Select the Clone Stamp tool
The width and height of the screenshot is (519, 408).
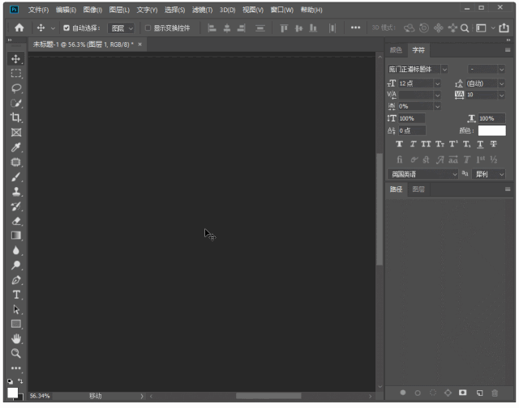point(15,191)
